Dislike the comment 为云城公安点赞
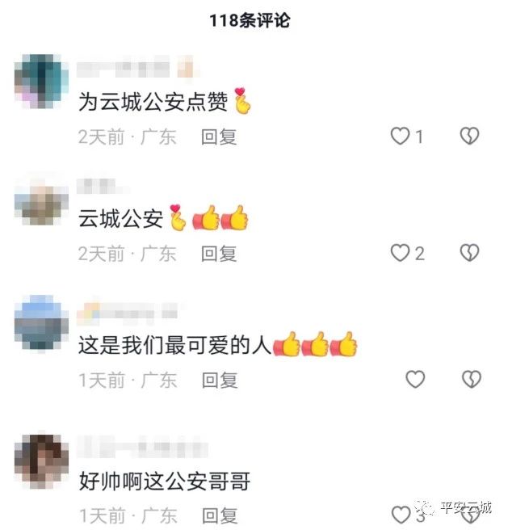The height and width of the screenshot is (530, 508). 469,136
